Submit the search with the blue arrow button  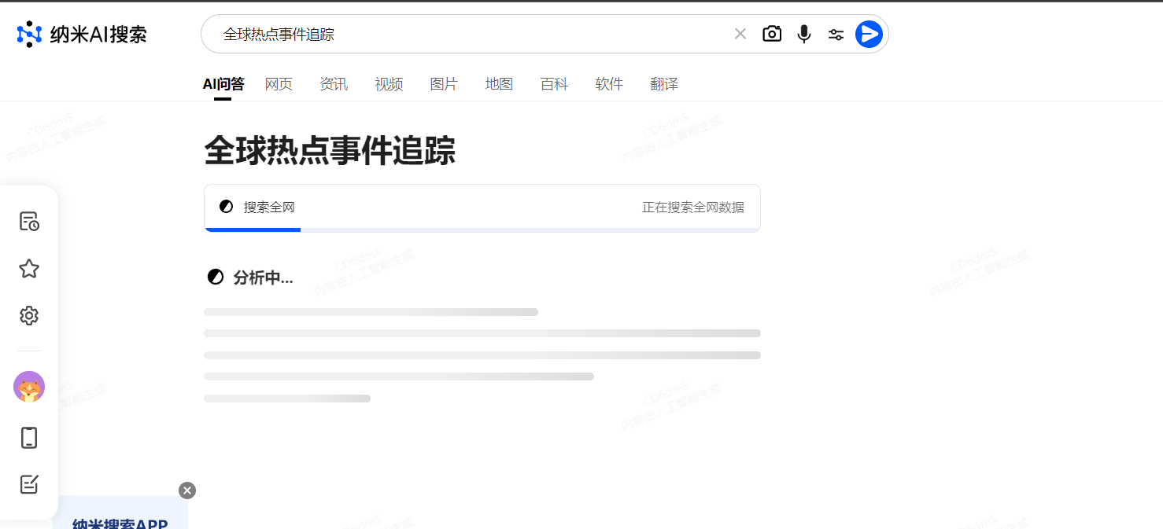[x=868, y=33]
